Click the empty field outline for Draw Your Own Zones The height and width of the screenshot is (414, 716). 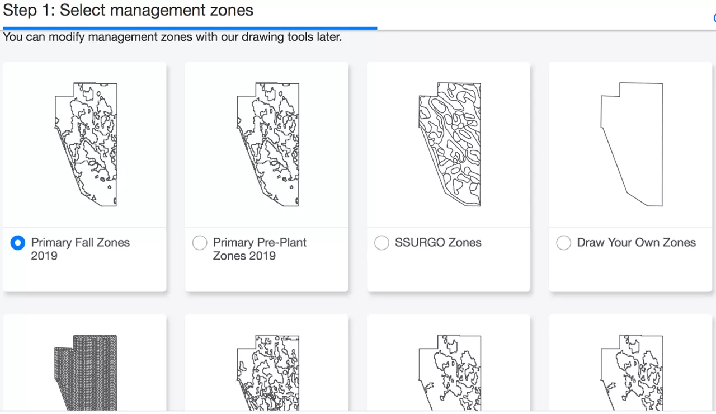pos(632,144)
